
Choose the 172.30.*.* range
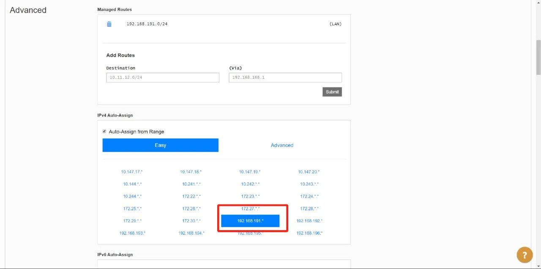click(x=191, y=221)
